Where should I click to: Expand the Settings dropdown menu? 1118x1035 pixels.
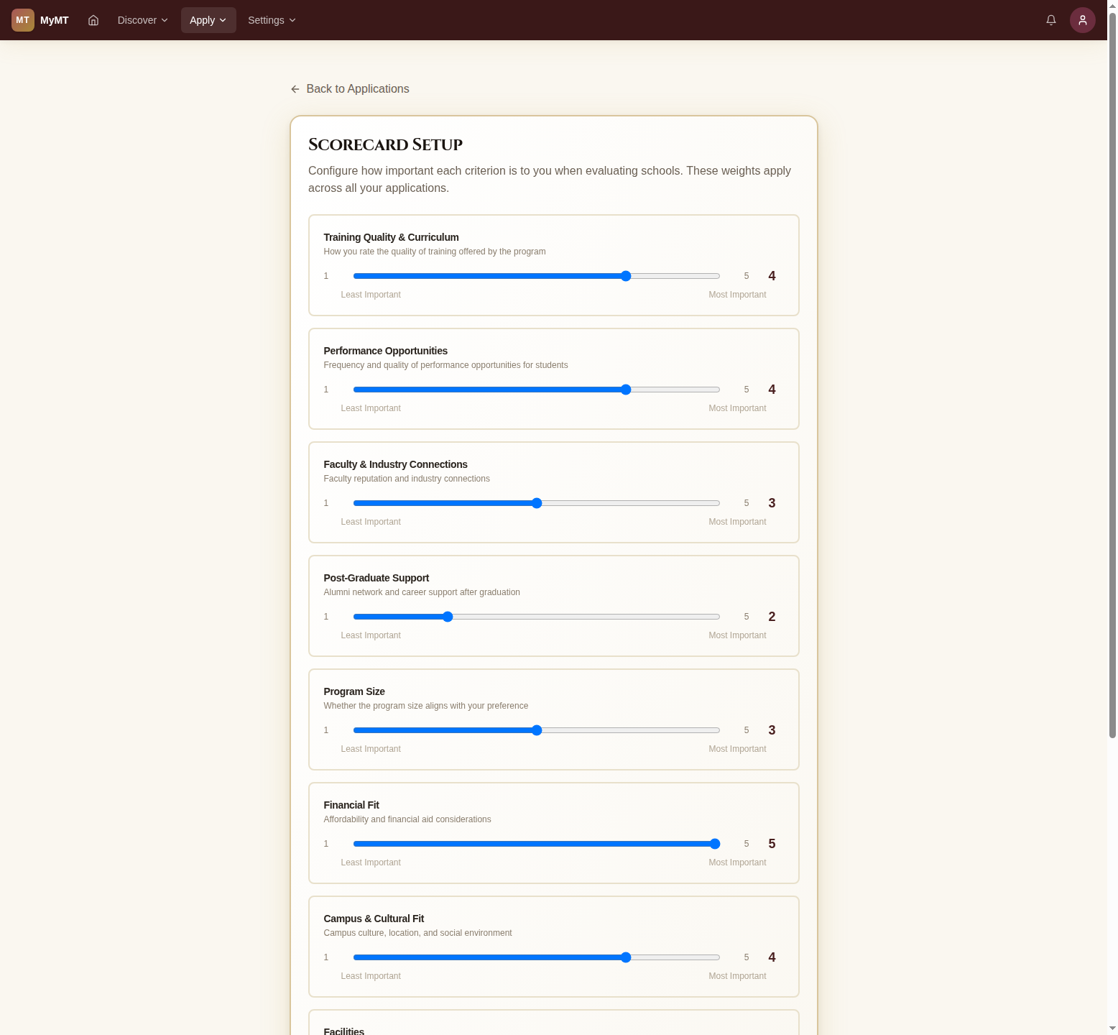(x=272, y=20)
